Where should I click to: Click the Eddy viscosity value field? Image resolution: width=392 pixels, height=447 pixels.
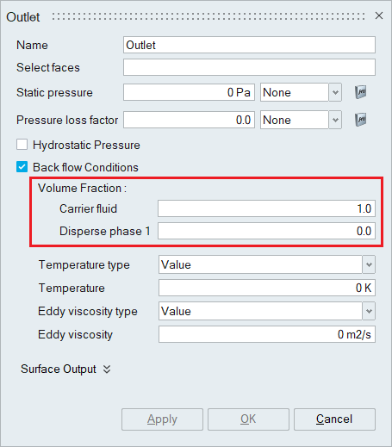point(267,334)
